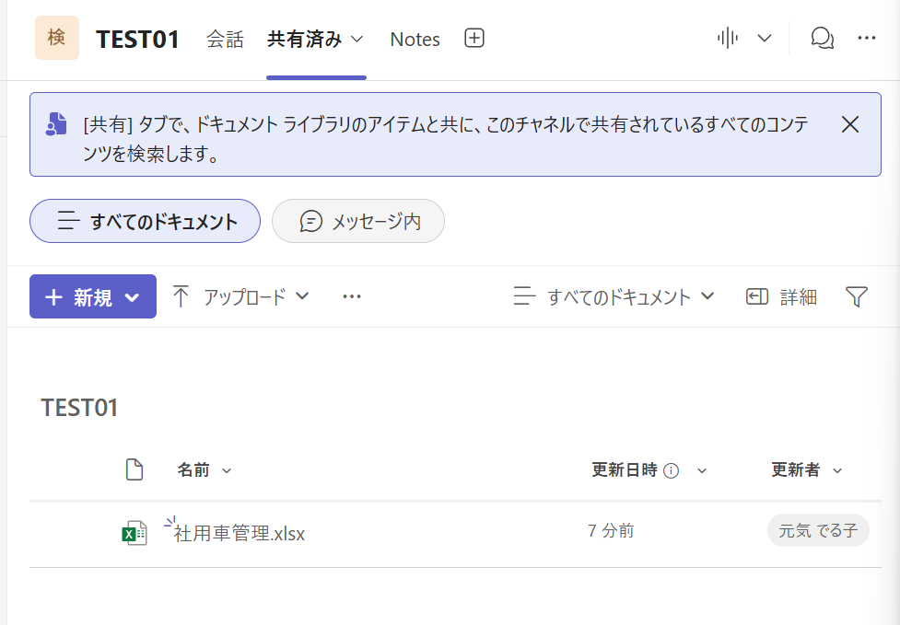Open the 社用車管理.xlsx file
Image resolution: width=900 pixels, height=625 pixels.
pos(240,533)
